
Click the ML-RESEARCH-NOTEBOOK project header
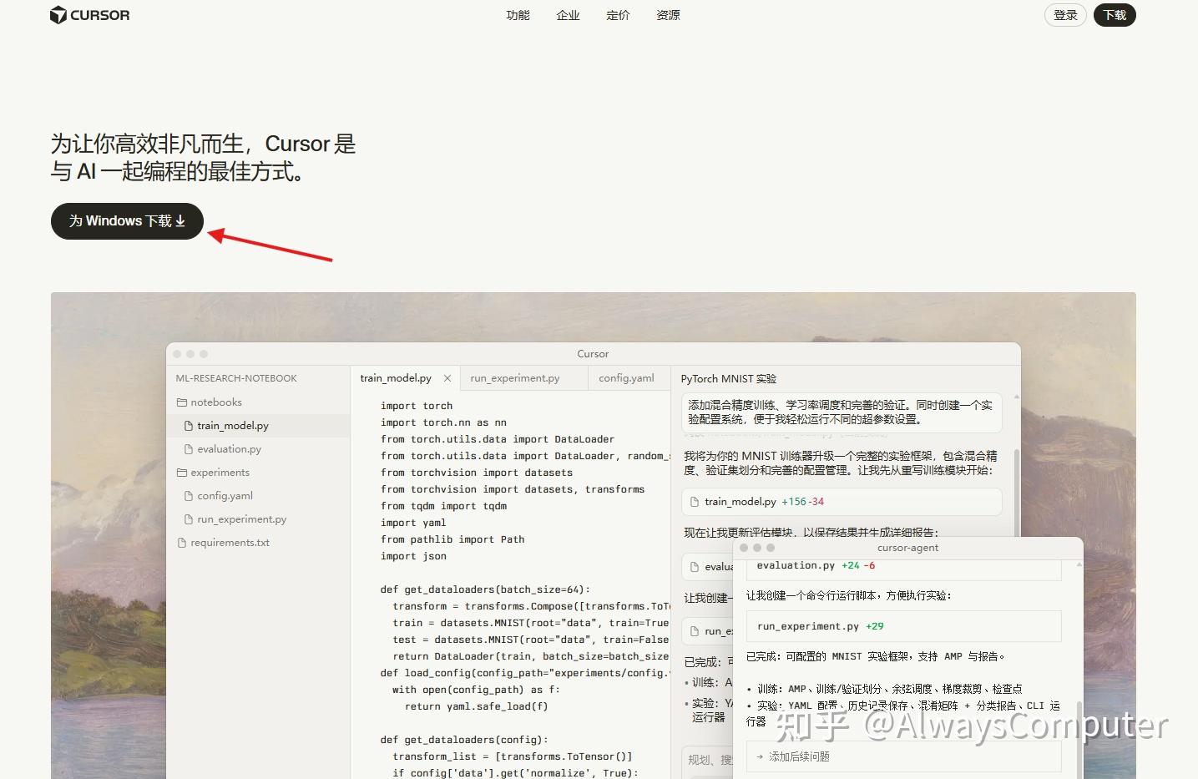[x=236, y=378]
